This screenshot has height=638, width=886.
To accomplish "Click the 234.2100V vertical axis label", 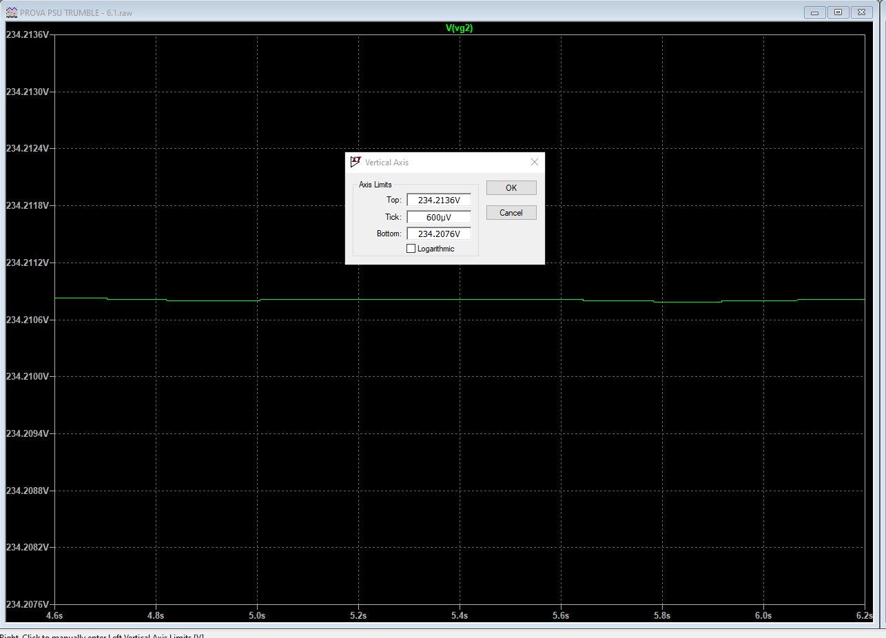I will click(28, 376).
